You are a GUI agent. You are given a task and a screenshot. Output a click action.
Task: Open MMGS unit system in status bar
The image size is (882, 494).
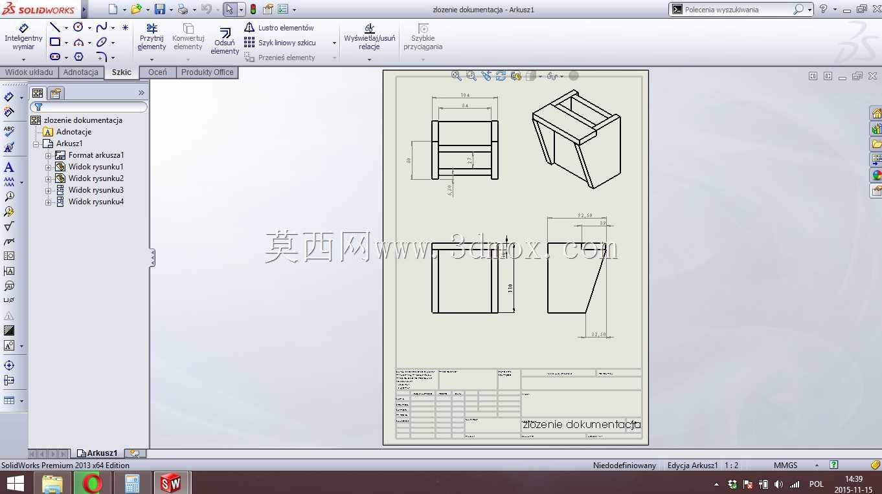coord(786,466)
